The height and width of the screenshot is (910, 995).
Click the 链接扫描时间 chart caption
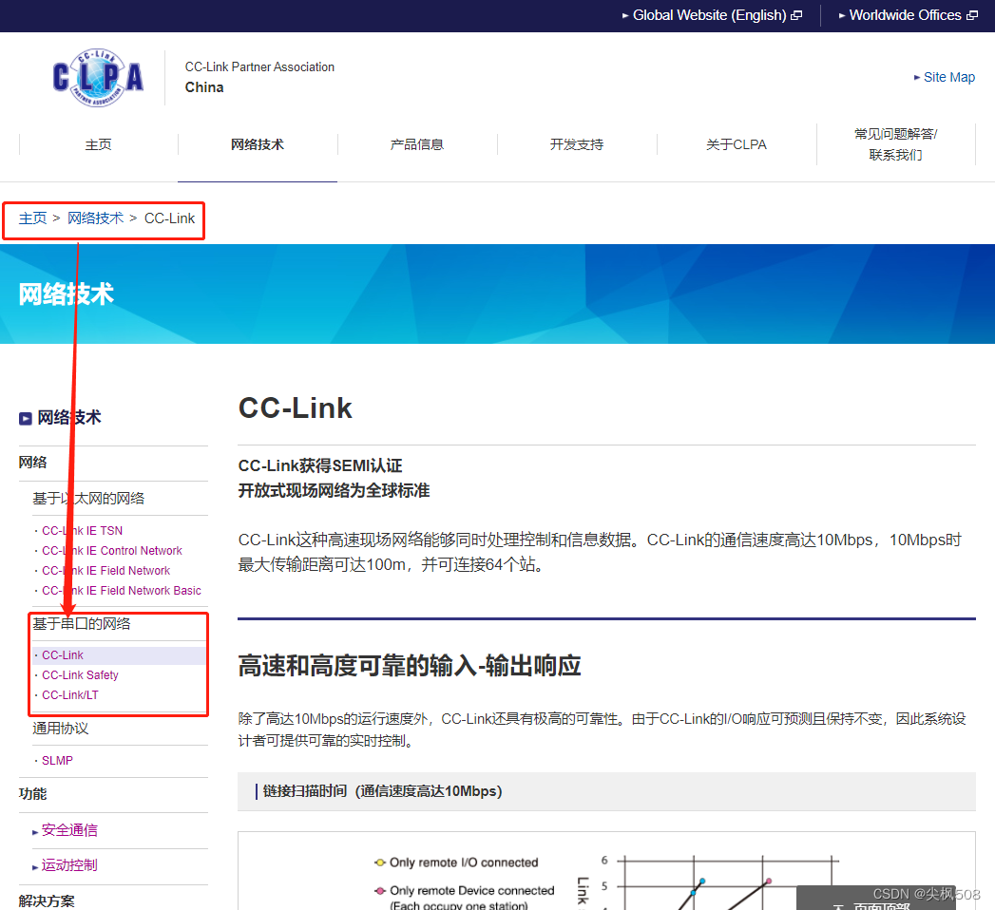(x=382, y=791)
